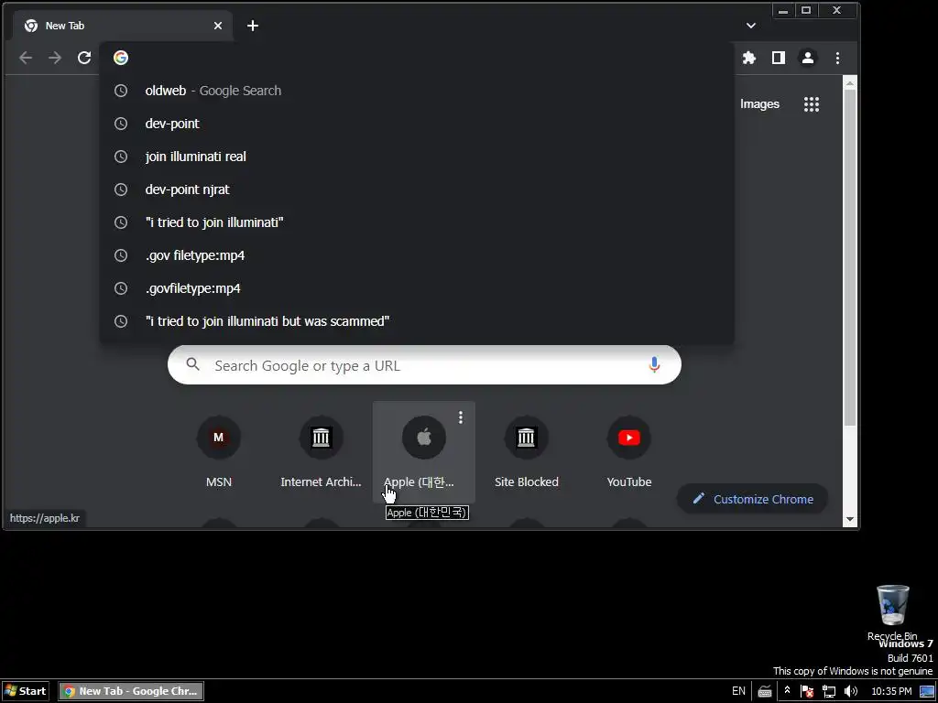Click the Show desktop button

[927, 691]
